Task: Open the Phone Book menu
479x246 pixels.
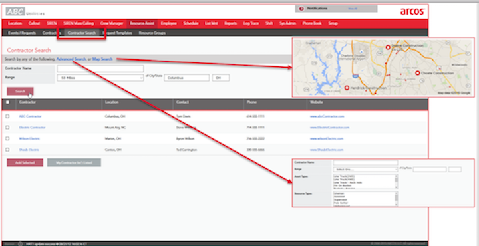Action: tap(312, 23)
